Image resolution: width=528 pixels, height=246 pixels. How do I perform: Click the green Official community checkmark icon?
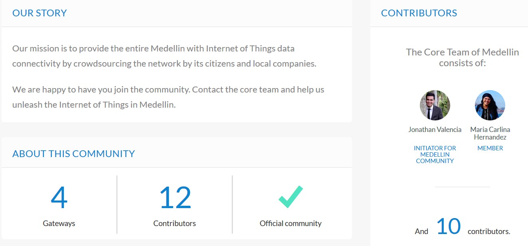coord(291,197)
